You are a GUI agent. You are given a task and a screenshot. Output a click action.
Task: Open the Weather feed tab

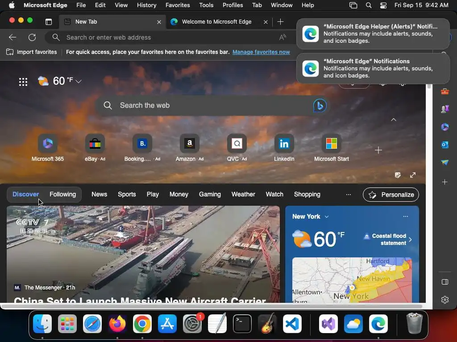pyautogui.click(x=243, y=194)
